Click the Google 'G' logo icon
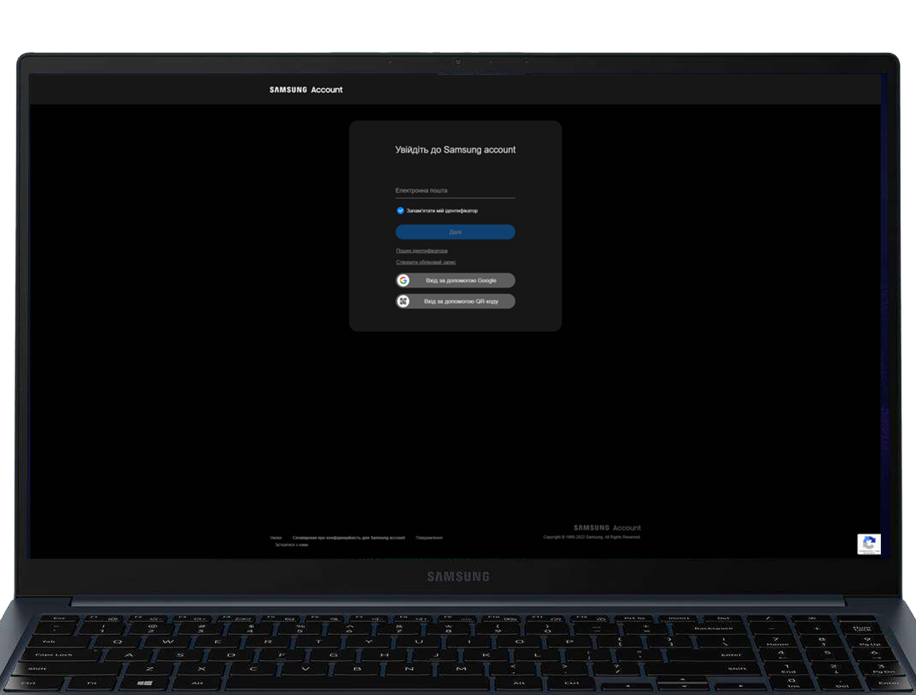Image resolution: width=916 pixels, height=695 pixels. click(404, 281)
